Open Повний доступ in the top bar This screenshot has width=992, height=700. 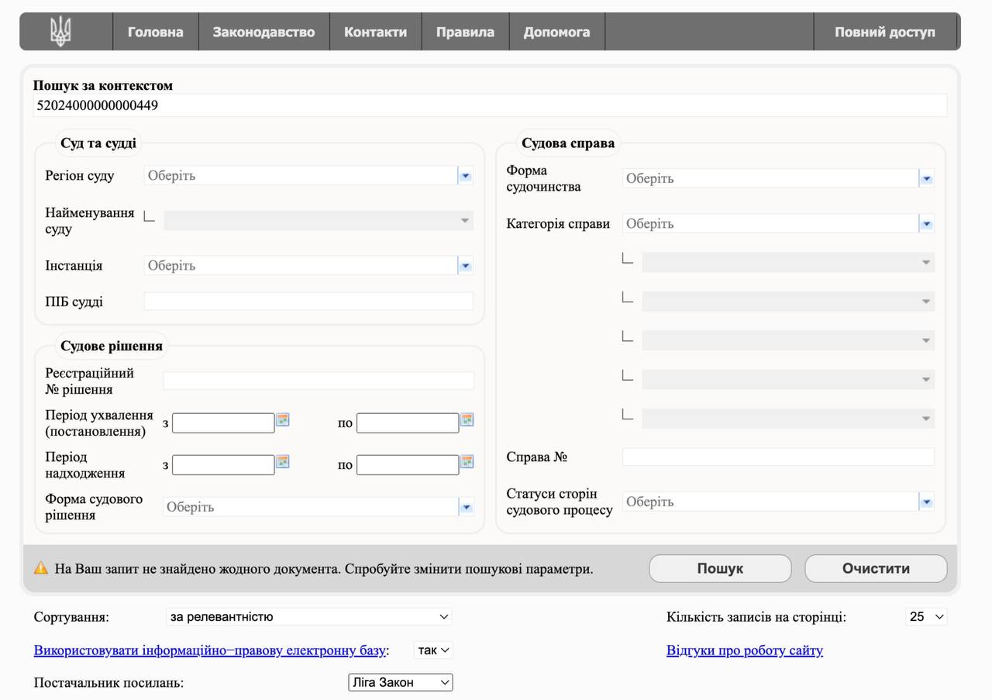(884, 32)
